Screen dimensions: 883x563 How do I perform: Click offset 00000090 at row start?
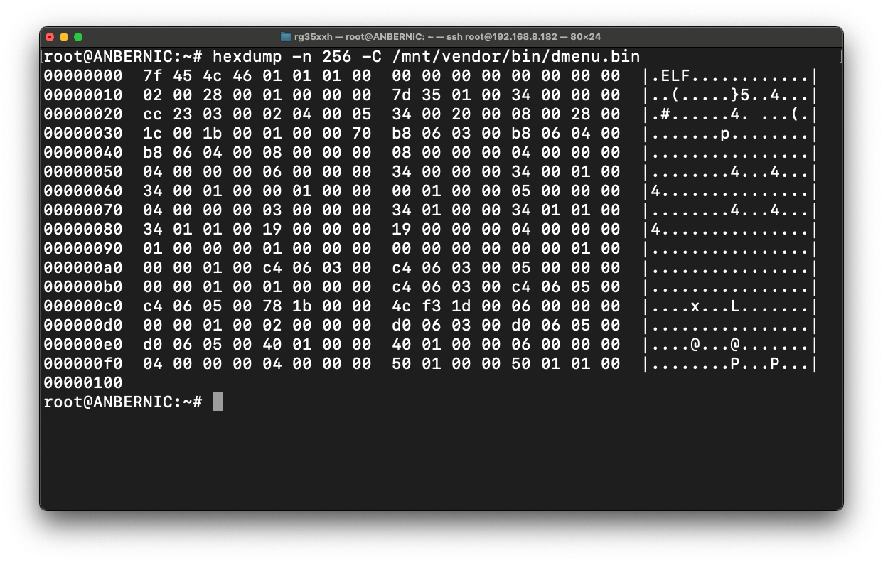(83, 248)
